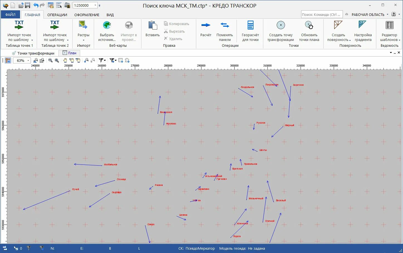Click 'Создать точку трансформации' icon
The image size is (403, 253).
pyautogui.click(x=281, y=25)
